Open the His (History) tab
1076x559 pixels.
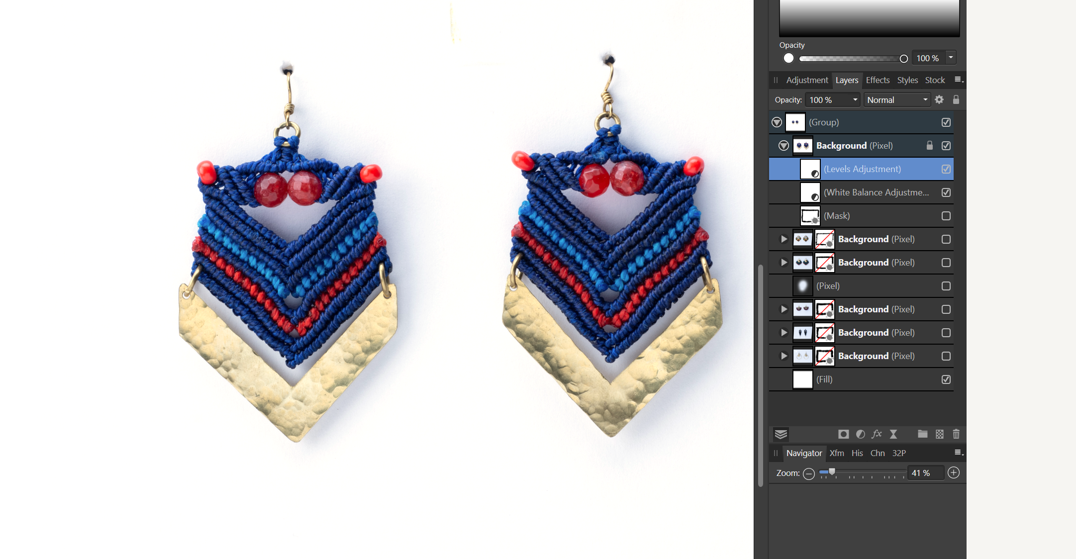coord(857,453)
